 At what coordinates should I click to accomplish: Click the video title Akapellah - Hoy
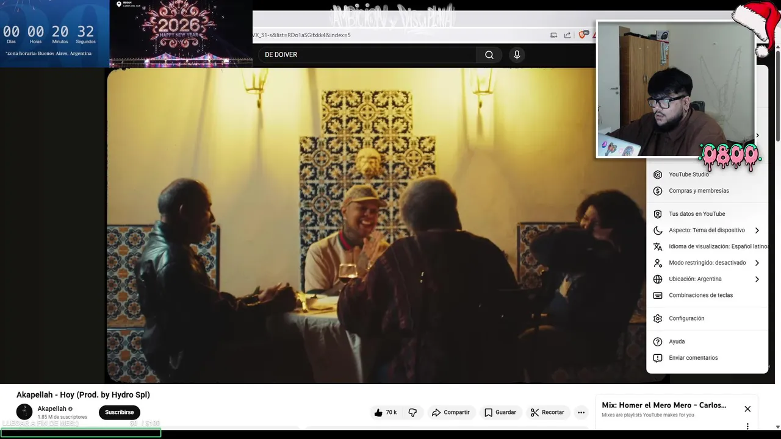[x=83, y=395]
